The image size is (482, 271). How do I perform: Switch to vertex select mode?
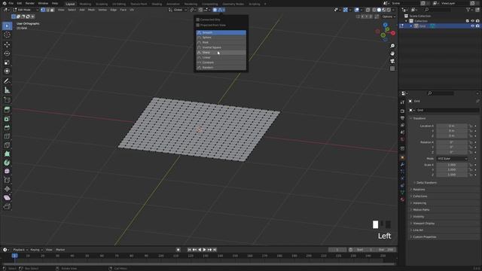click(43, 10)
